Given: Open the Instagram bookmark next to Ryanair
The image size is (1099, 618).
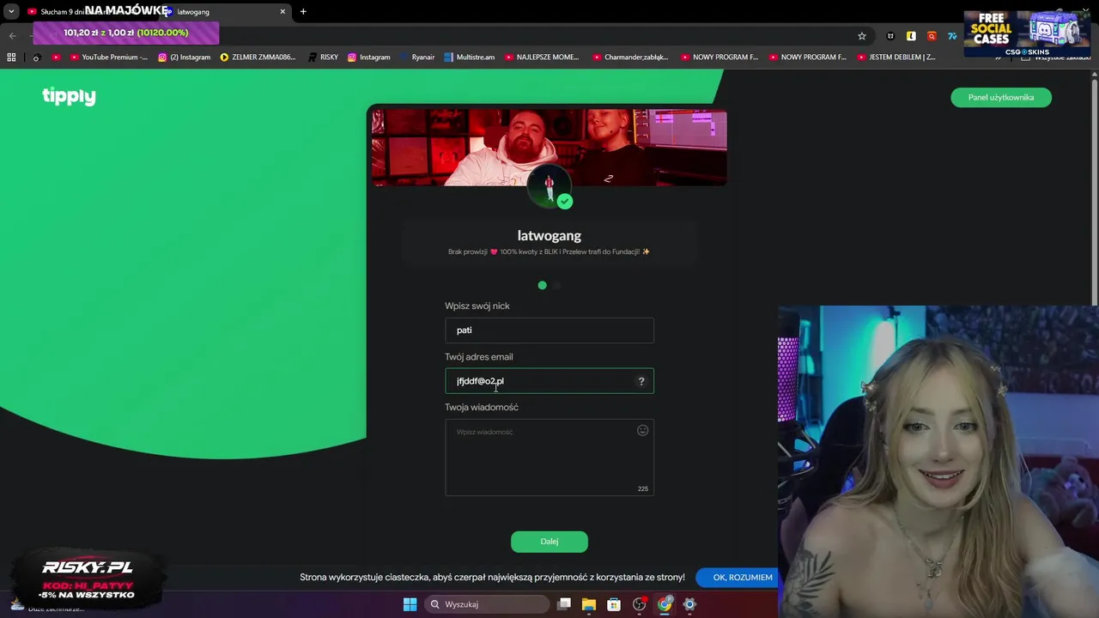Looking at the screenshot, I should point(368,58).
